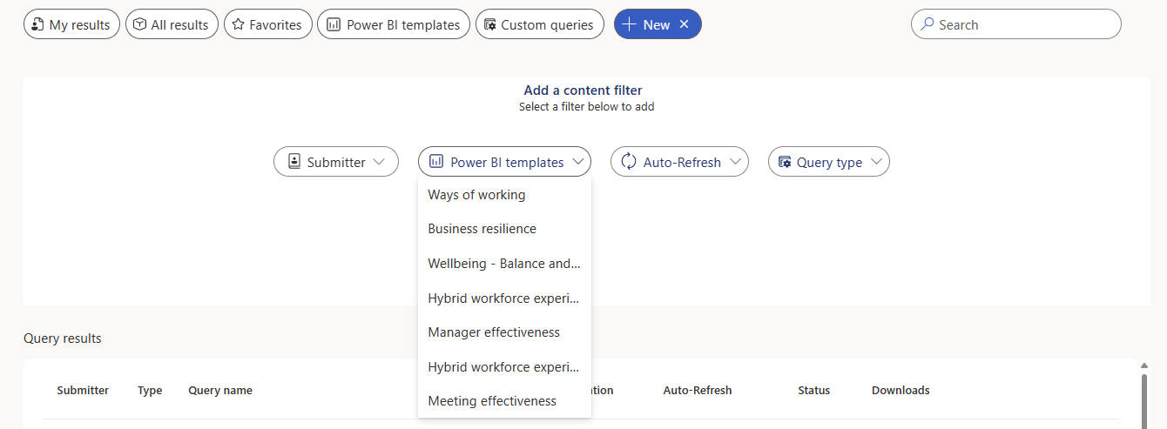Click the badge icon on Submitter filter
Screen dimensions: 1167x429
coord(294,162)
